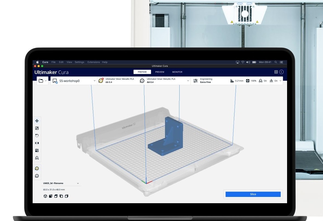Select the Rotate tool
Screen dimensions: 323x221
pos(37,136)
